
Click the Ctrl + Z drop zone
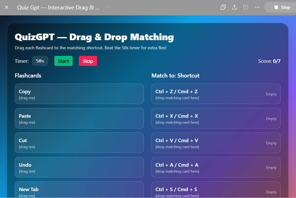pos(216,94)
